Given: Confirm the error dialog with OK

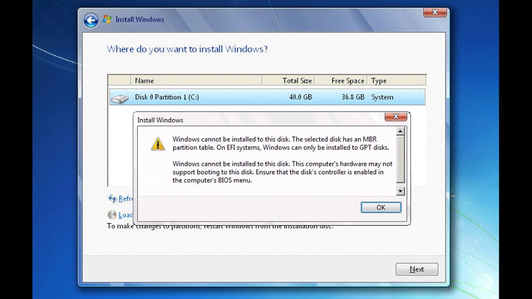Looking at the screenshot, I should [x=381, y=207].
